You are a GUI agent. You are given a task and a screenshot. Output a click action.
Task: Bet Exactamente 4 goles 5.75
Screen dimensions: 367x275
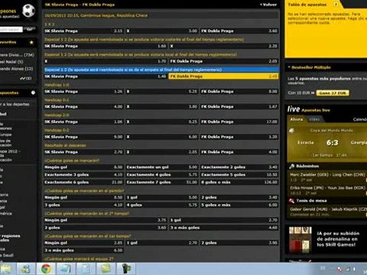[x=162, y=175]
